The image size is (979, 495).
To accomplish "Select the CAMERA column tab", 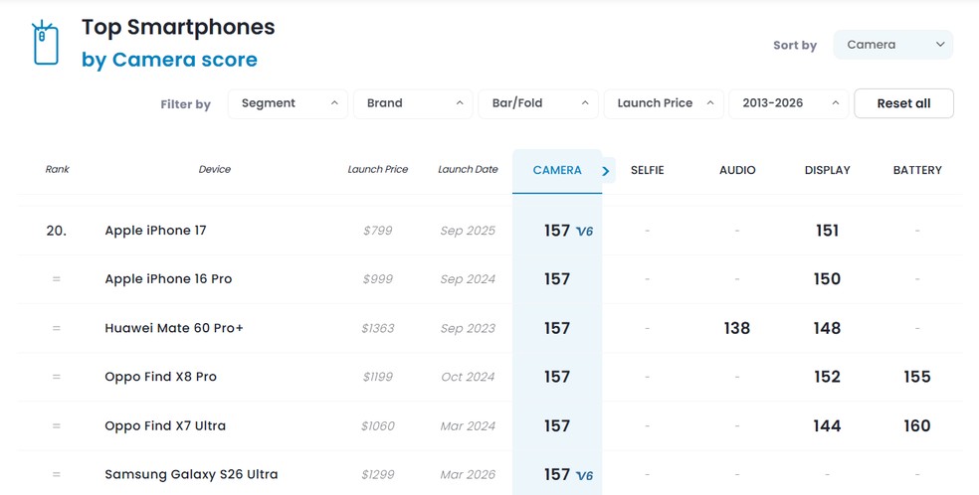I will click(x=557, y=170).
